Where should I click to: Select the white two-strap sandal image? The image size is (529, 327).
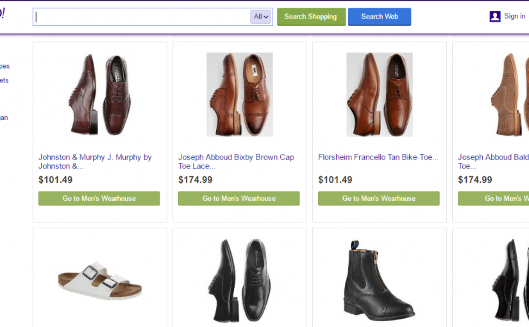tap(100, 281)
